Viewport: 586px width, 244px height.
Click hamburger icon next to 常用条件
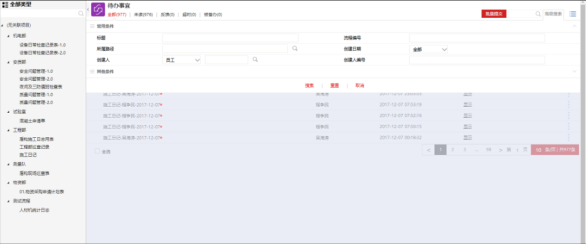[92, 26]
